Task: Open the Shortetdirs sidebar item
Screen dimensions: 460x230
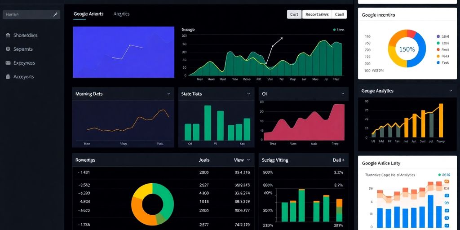Action: pyautogui.click(x=26, y=35)
